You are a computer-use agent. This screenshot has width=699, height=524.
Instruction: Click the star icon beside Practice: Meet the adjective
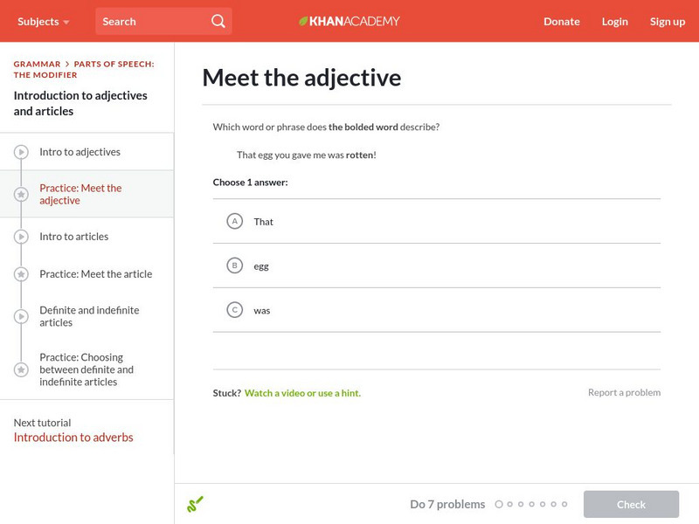[20, 194]
